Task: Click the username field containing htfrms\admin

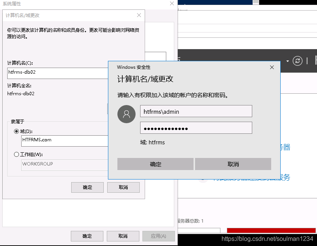Action: click(x=196, y=111)
